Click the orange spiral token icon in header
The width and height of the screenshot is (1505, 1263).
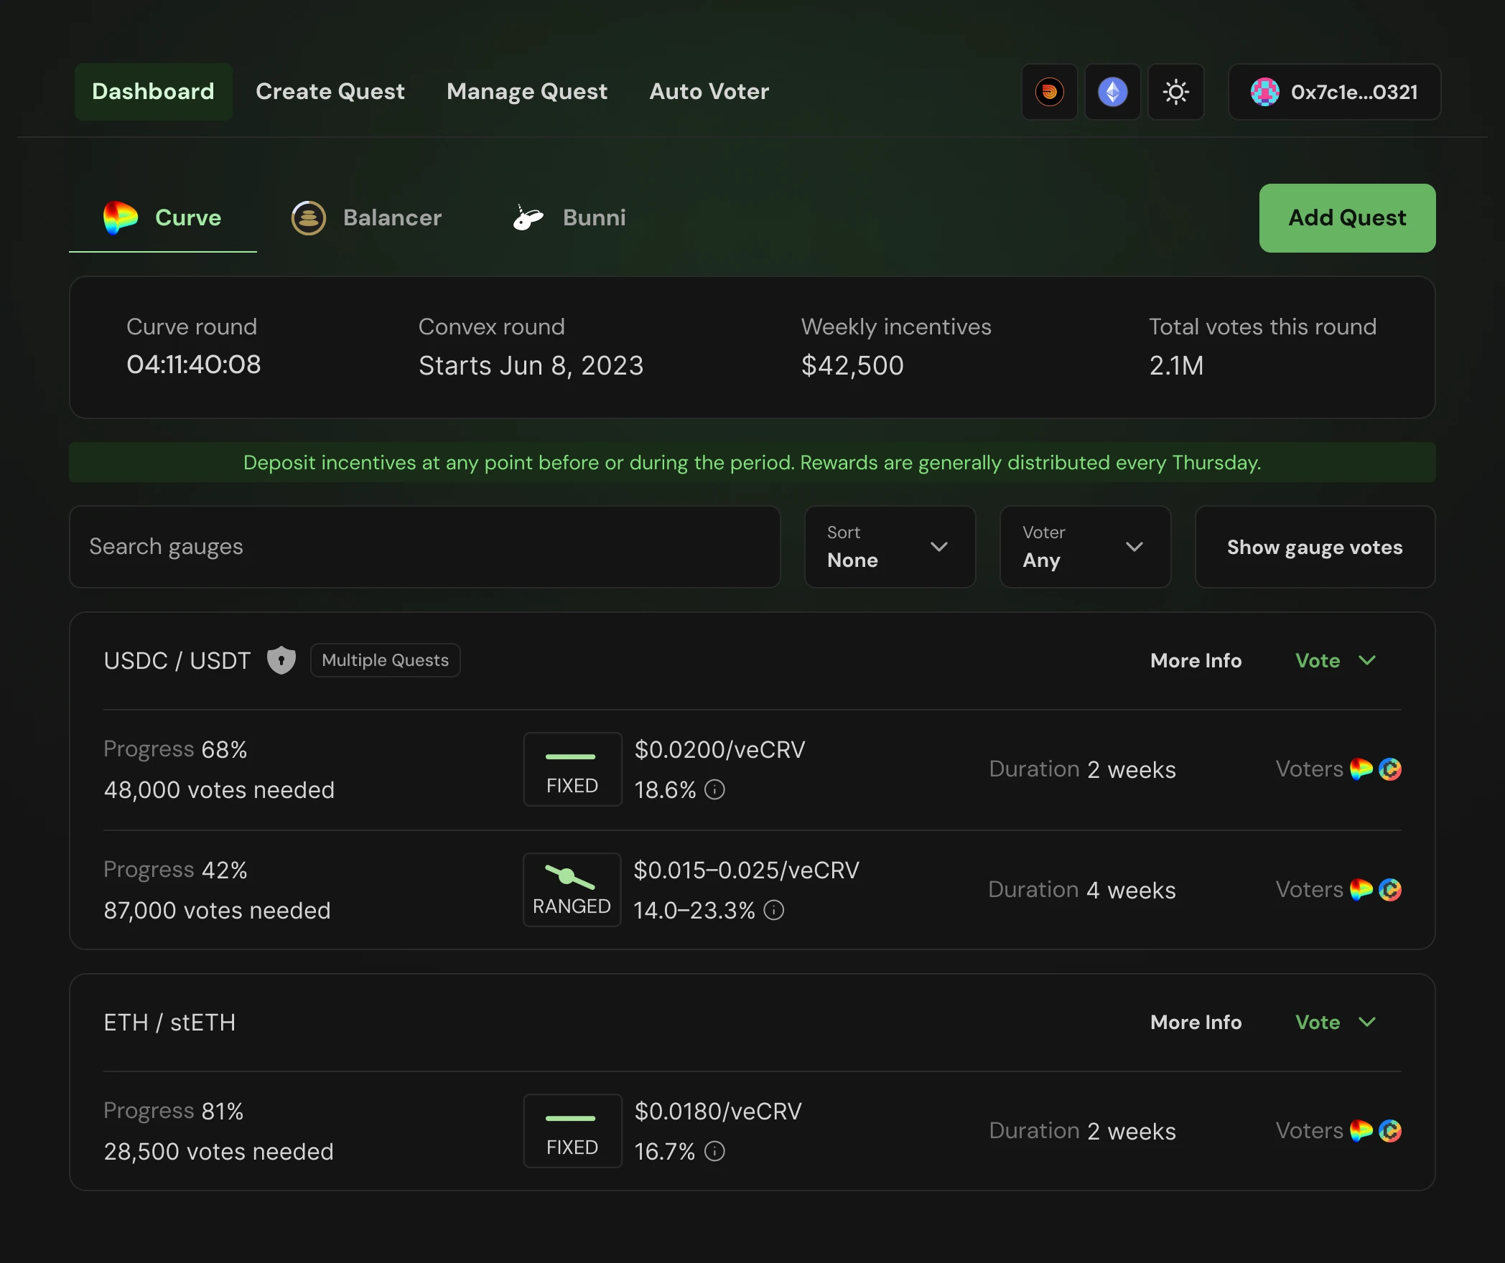[x=1049, y=92]
